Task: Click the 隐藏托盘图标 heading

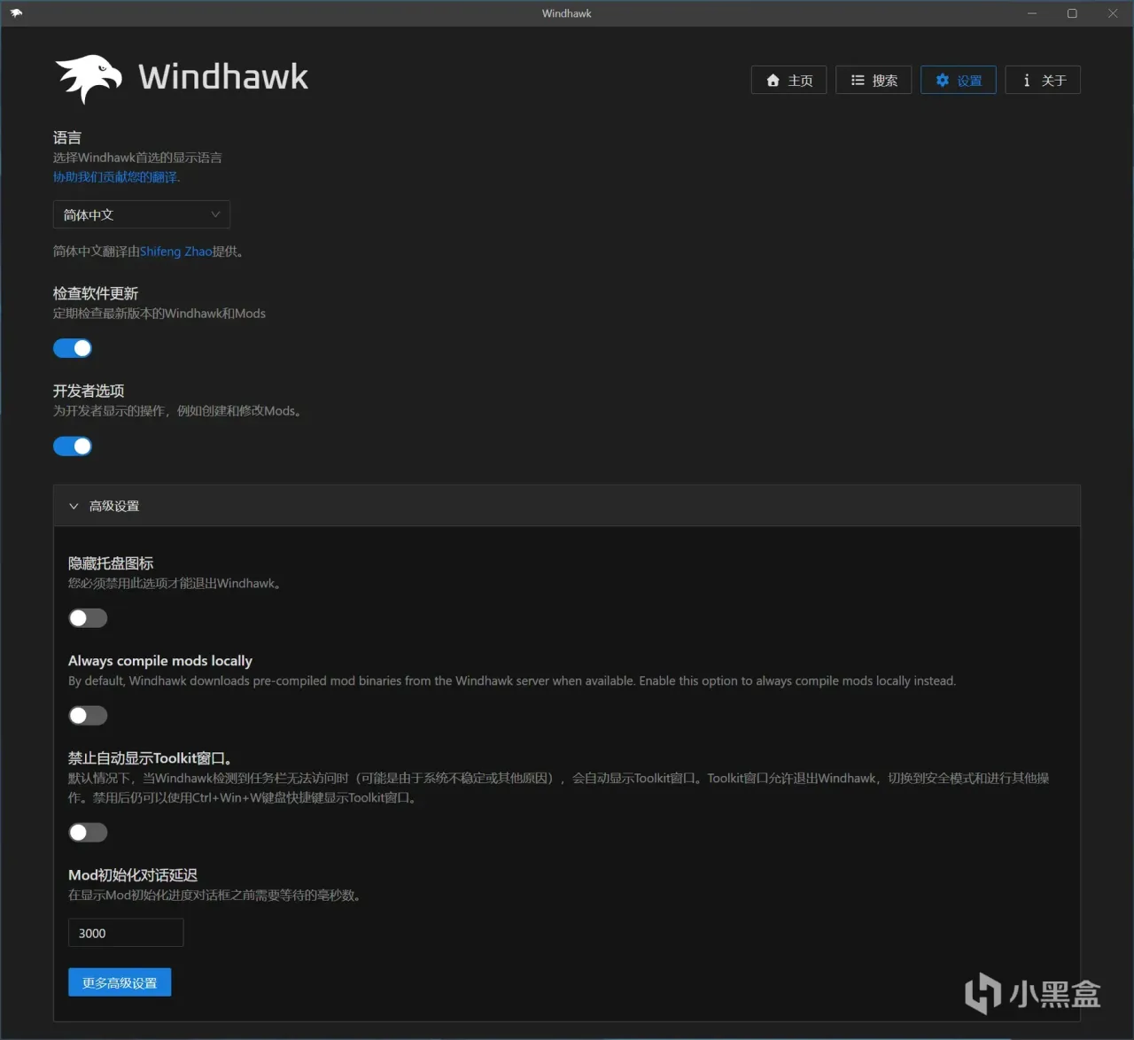Action: pyautogui.click(x=111, y=563)
